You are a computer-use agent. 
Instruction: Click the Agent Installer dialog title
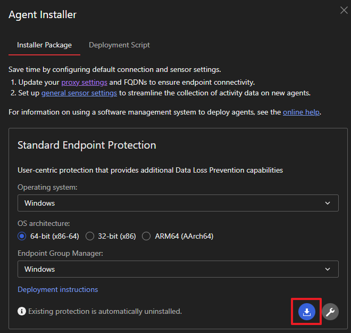43,15
